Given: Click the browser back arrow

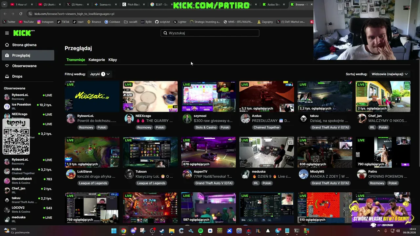Looking at the screenshot, I should (x=5, y=14).
